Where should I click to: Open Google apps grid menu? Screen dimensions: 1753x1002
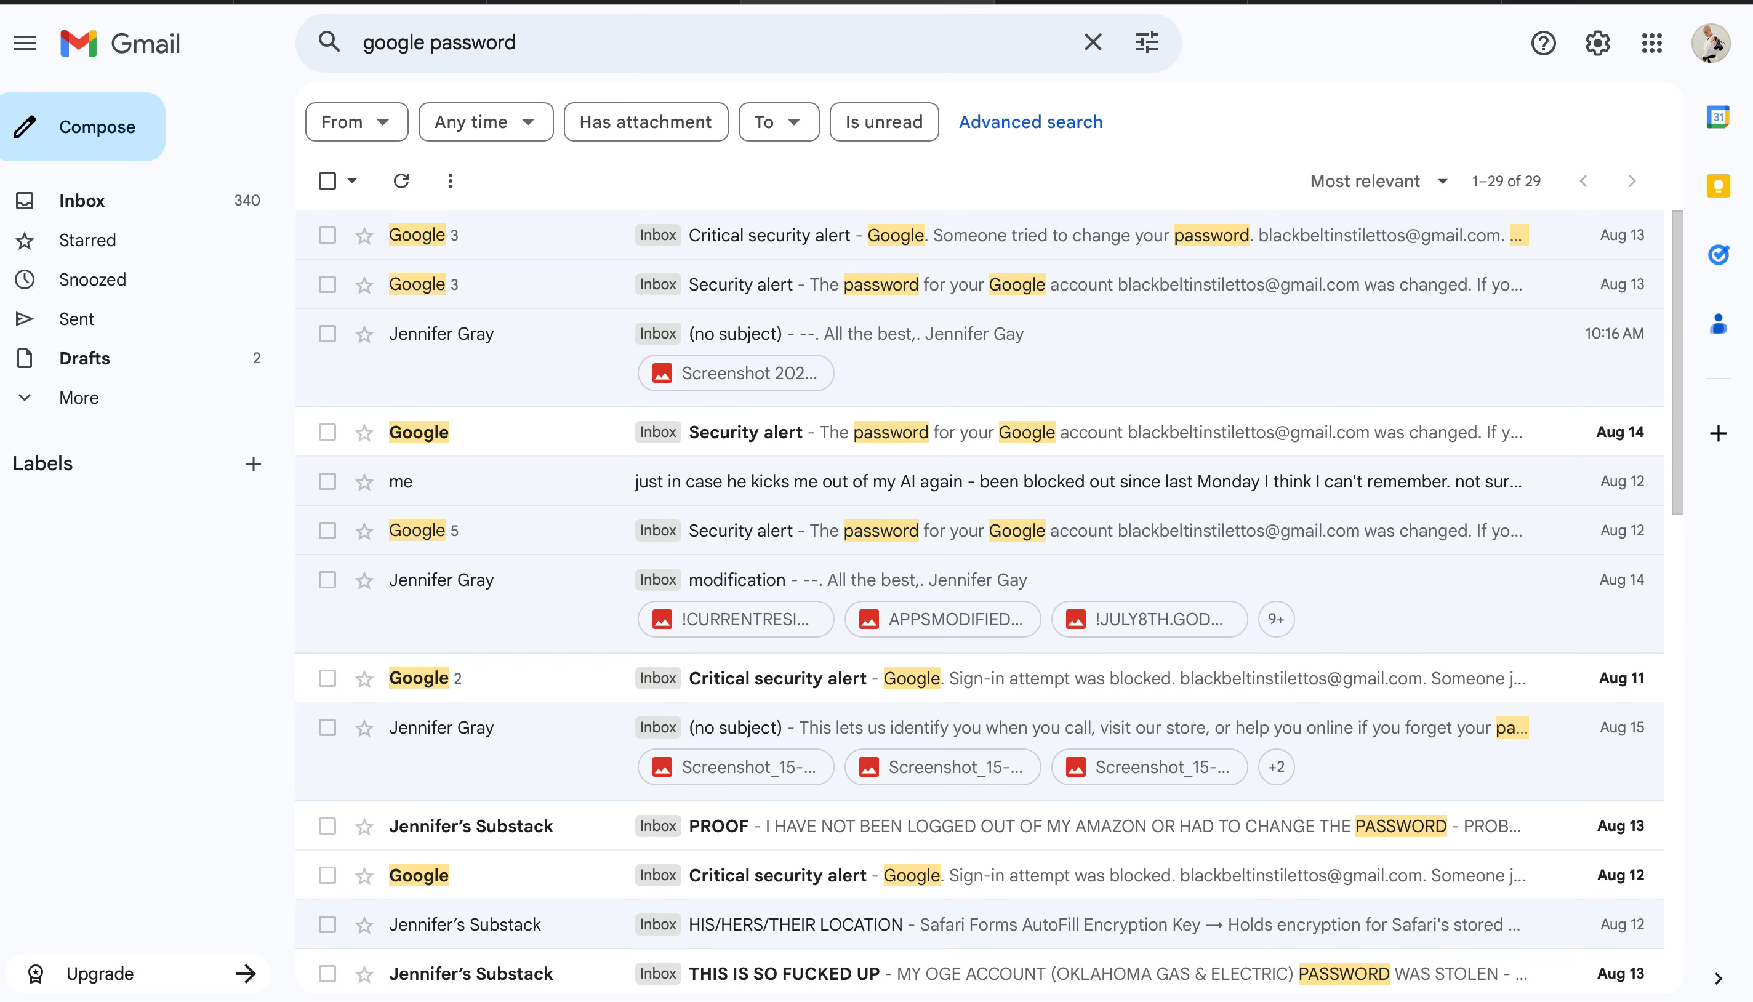click(1651, 43)
